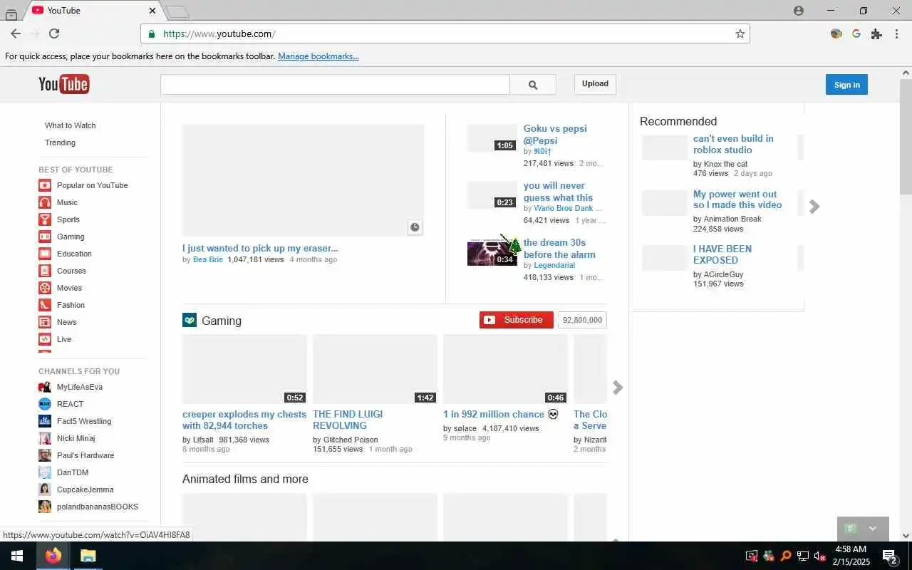The width and height of the screenshot is (912, 570).
Task: Open the browser extensions puzzle icon
Action: tap(876, 33)
